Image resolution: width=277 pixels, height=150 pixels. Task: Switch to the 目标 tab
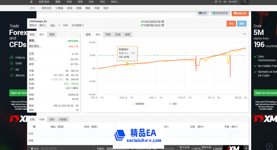pos(52,119)
